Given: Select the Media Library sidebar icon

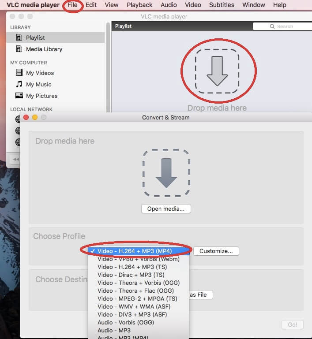Looking at the screenshot, I should click(x=19, y=49).
